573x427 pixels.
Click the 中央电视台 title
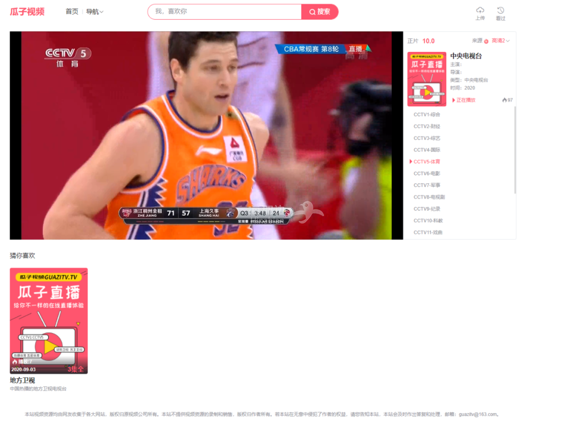[466, 56]
